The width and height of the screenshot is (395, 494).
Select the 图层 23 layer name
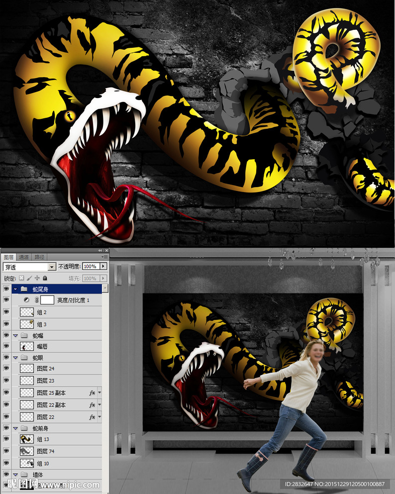click(46, 381)
